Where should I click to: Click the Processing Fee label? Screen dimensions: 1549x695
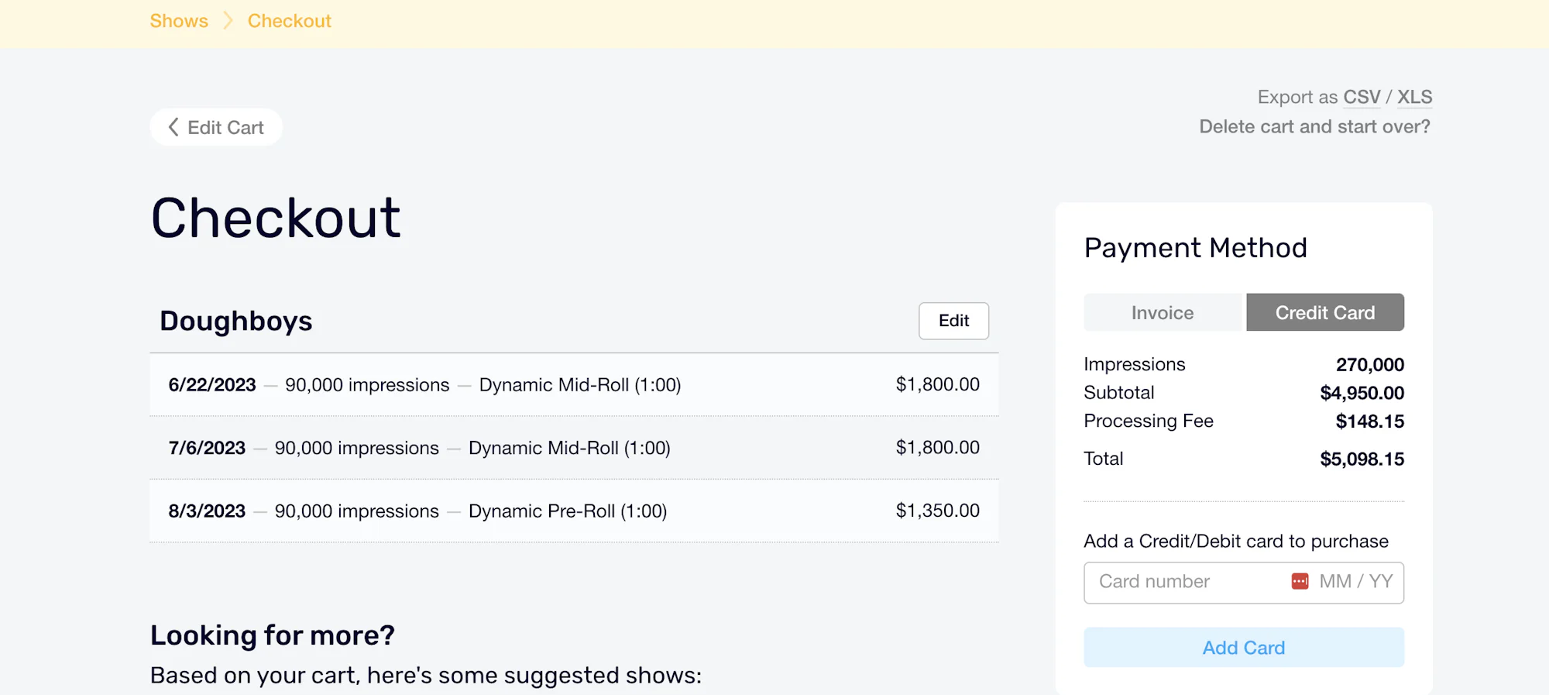point(1149,421)
